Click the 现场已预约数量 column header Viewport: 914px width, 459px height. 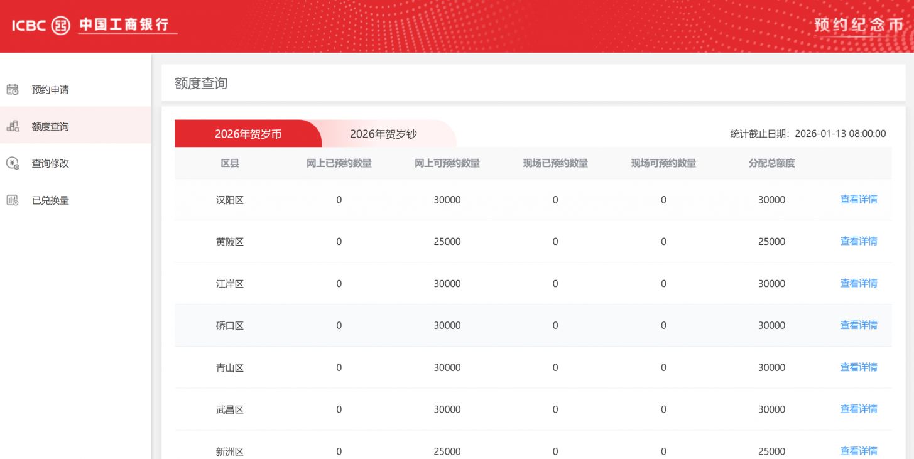click(x=555, y=163)
